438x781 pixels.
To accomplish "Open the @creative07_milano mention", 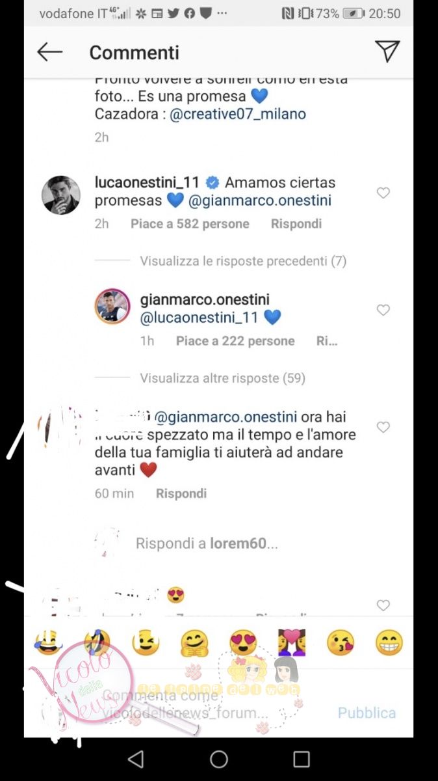I will coord(237,114).
